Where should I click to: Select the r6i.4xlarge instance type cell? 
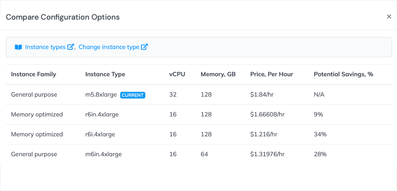pyautogui.click(x=100, y=134)
